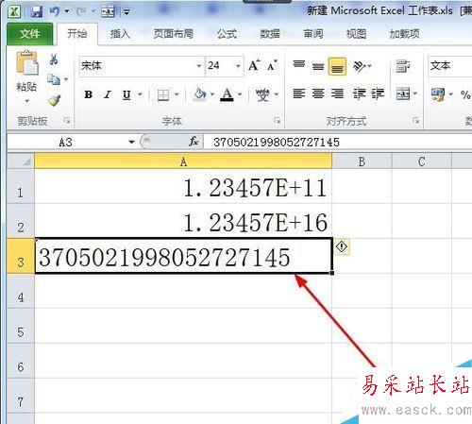Open the 字体 font dialog launcher
The height and width of the screenshot is (424, 472).
(278, 120)
